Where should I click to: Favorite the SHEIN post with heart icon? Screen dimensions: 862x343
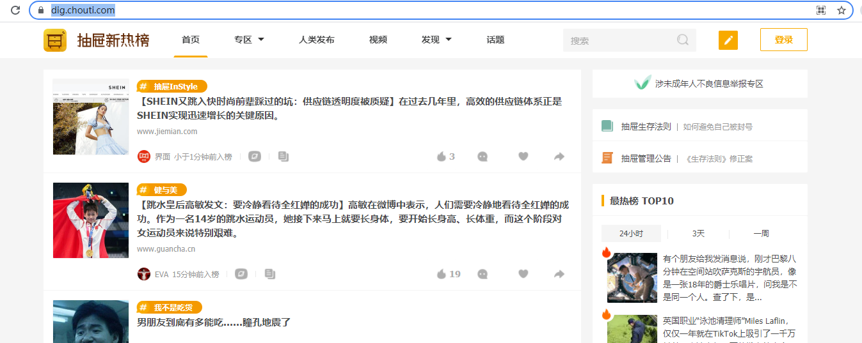pos(523,156)
